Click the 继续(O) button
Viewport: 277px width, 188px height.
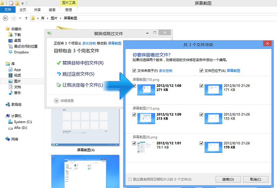(228, 179)
